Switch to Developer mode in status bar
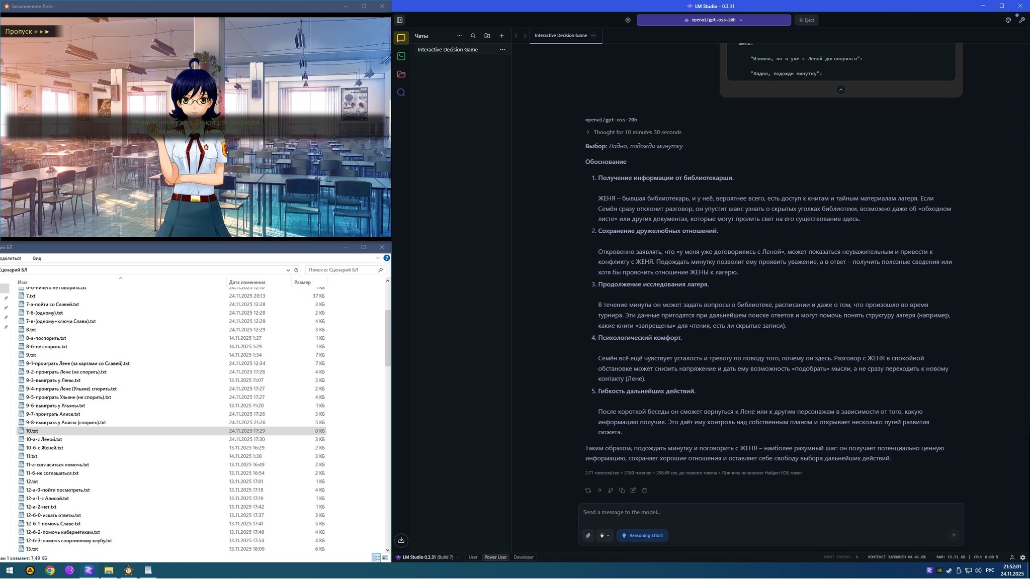Viewport: 1030px width, 580px height. [x=523, y=557]
